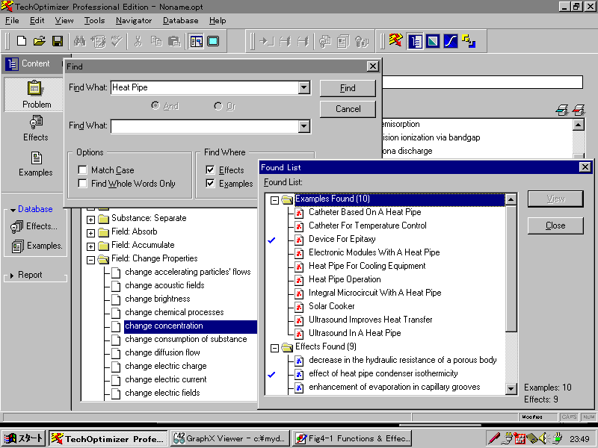Select 'Device For Epitaxy' example
Image resolution: width=598 pixels, height=448 pixels.
[342, 239]
